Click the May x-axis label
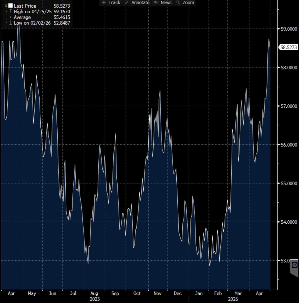 click(32, 293)
